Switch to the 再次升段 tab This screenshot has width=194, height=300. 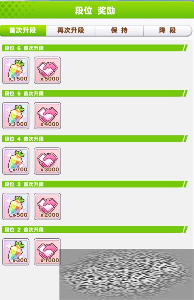[x=71, y=30]
